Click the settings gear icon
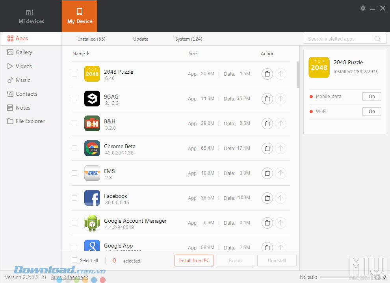Viewport: 390px width, 283px height. click(363, 8)
